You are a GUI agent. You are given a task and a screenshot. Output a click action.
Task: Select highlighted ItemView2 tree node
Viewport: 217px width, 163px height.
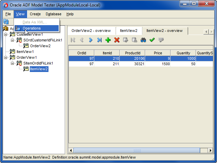tap(39, 69)
